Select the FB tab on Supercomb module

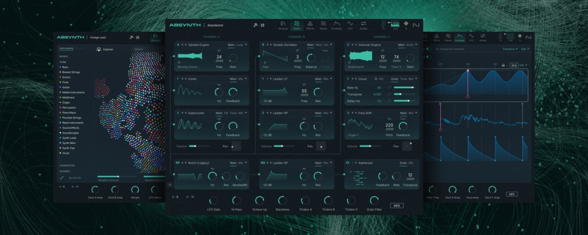coord(227,113)
